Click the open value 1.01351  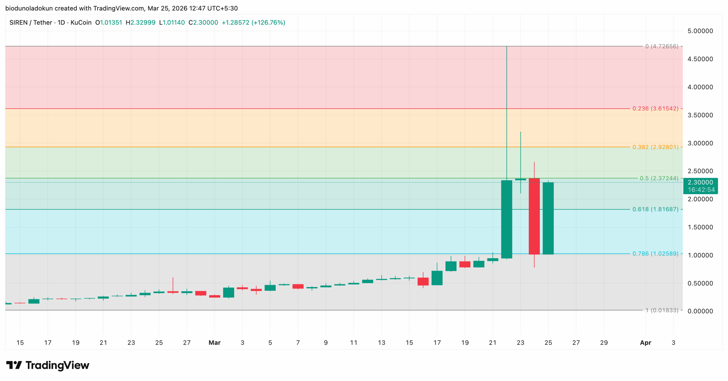pyautogui.click(x=111, y=22)
